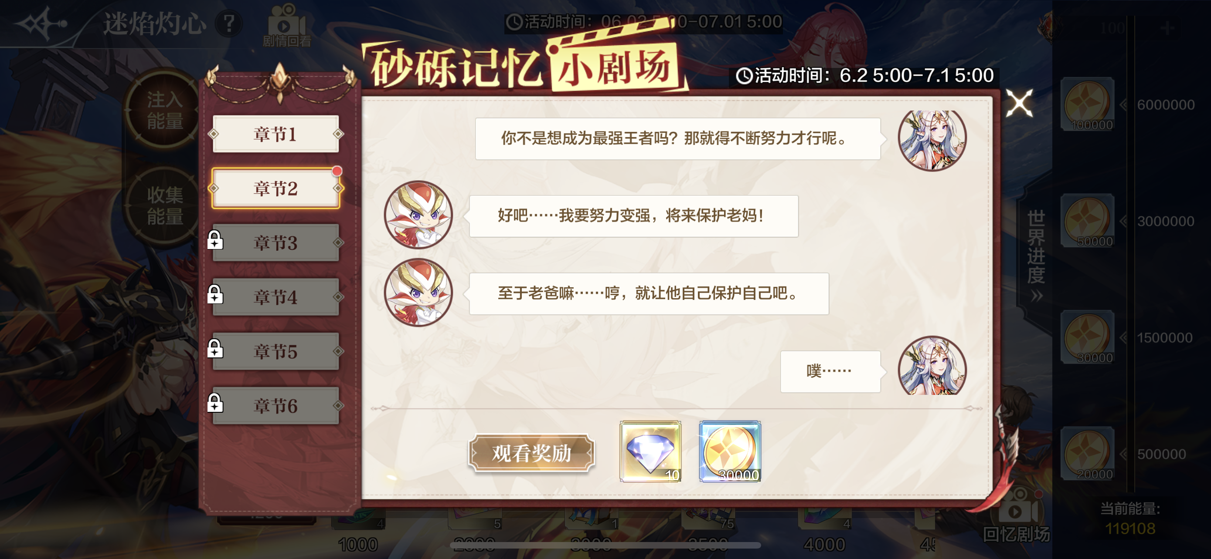The width and height of the screenshot is (1211, 559).
Task: Click the 100000 coin world reward icon
Action: [1087, 104]
